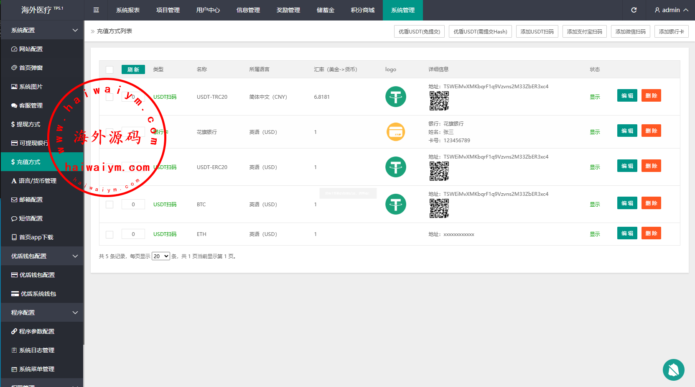Delete the BTC row

click(651, 203)
